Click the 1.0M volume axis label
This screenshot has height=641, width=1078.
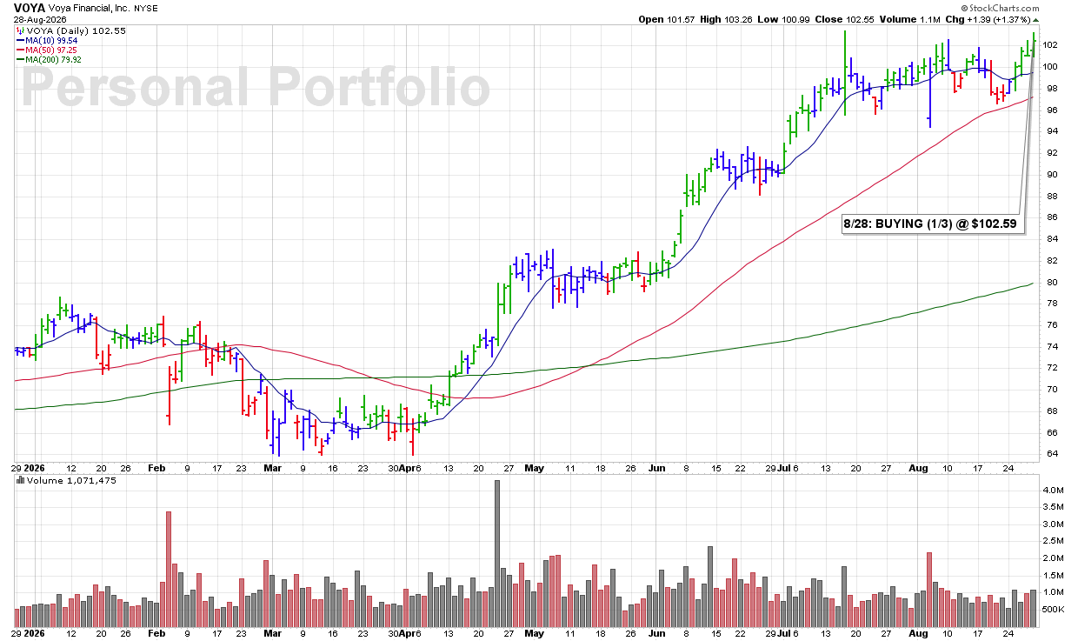pos(1054,592)
